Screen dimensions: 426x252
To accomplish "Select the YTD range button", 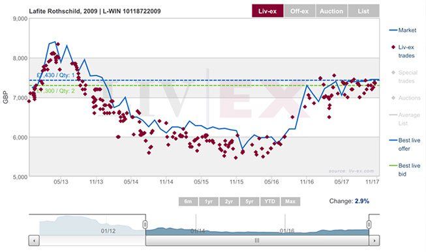I will click(x=270, y=201).
